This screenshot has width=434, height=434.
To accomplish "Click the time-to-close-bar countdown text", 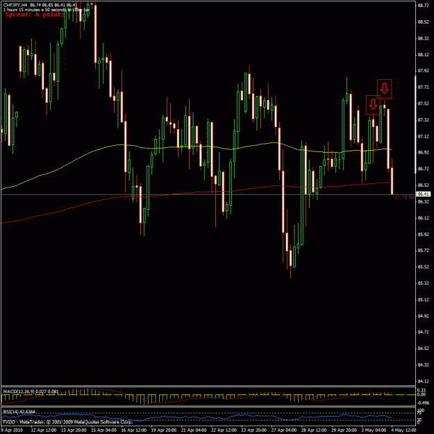I will pos(47,10).
